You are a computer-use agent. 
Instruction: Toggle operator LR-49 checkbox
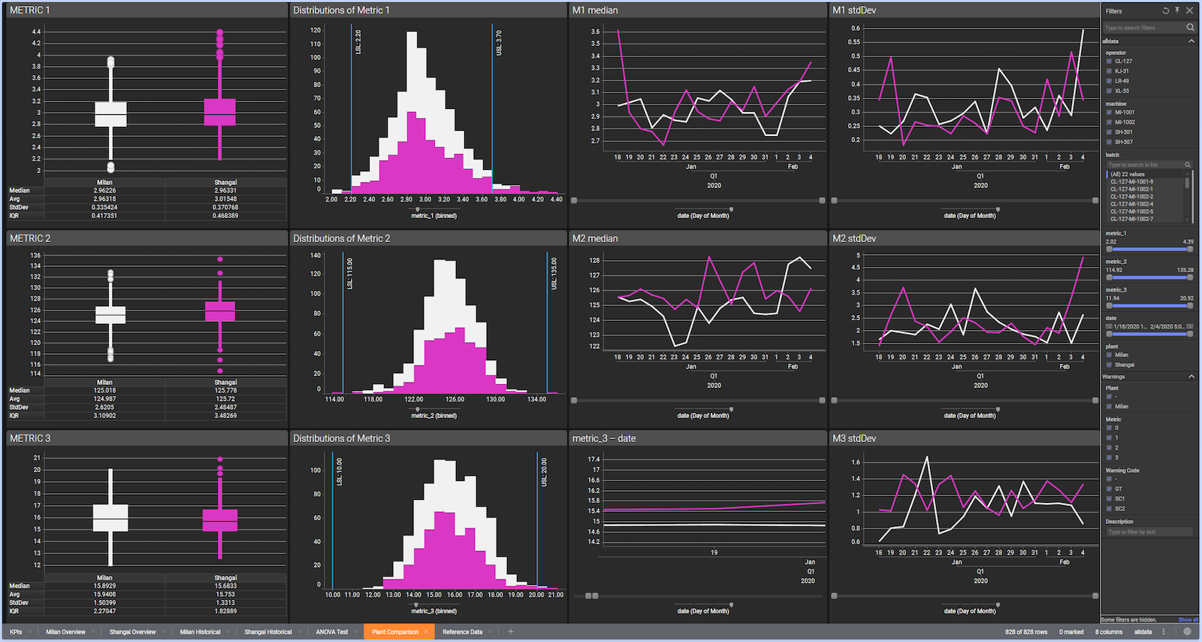[x=1109, y=81]
